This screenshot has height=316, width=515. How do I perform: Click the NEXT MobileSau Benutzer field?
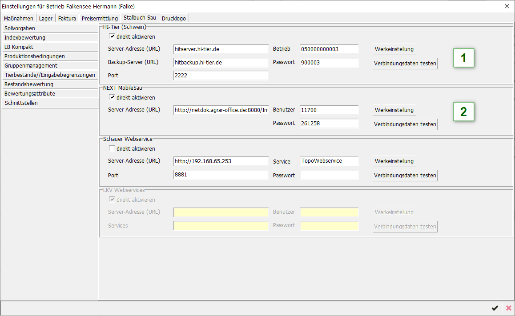(x=329, y=110)
